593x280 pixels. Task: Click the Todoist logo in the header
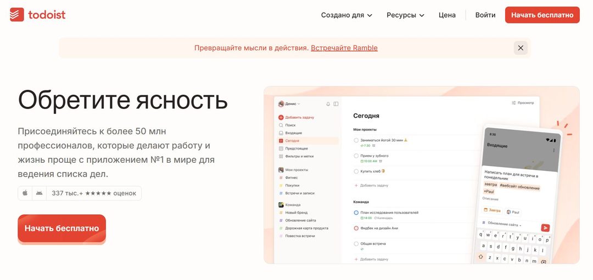[x=37, y=15]
